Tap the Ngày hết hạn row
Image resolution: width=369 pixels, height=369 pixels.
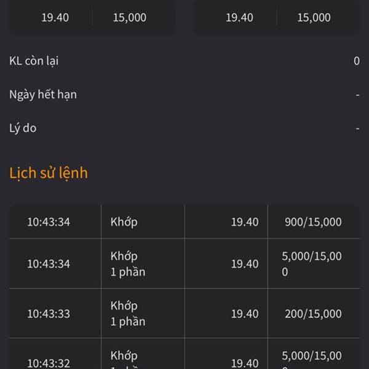(x=184, y=95)
